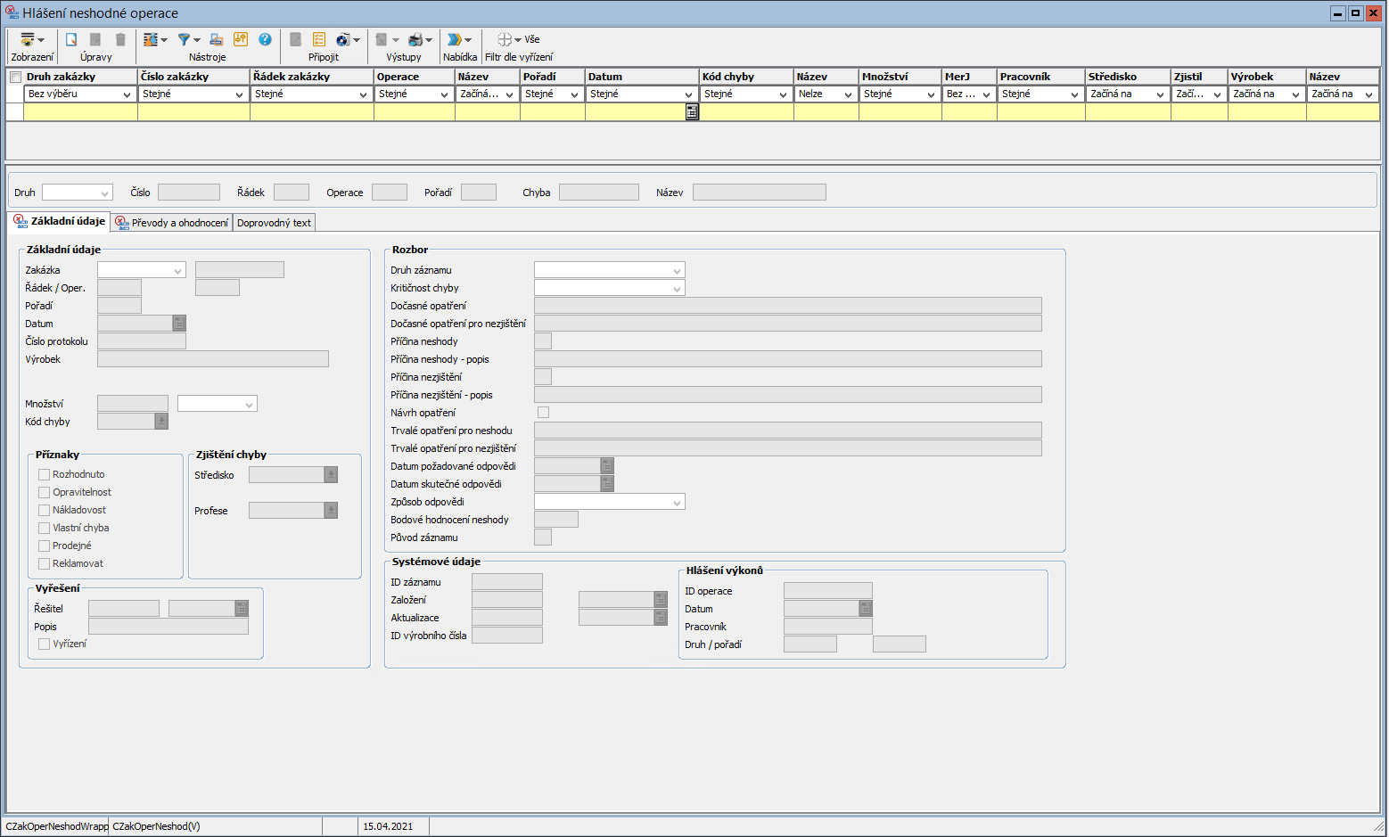Click the Pracovník column header
Screen dimensions: 1389x837
click(1025, 77)
